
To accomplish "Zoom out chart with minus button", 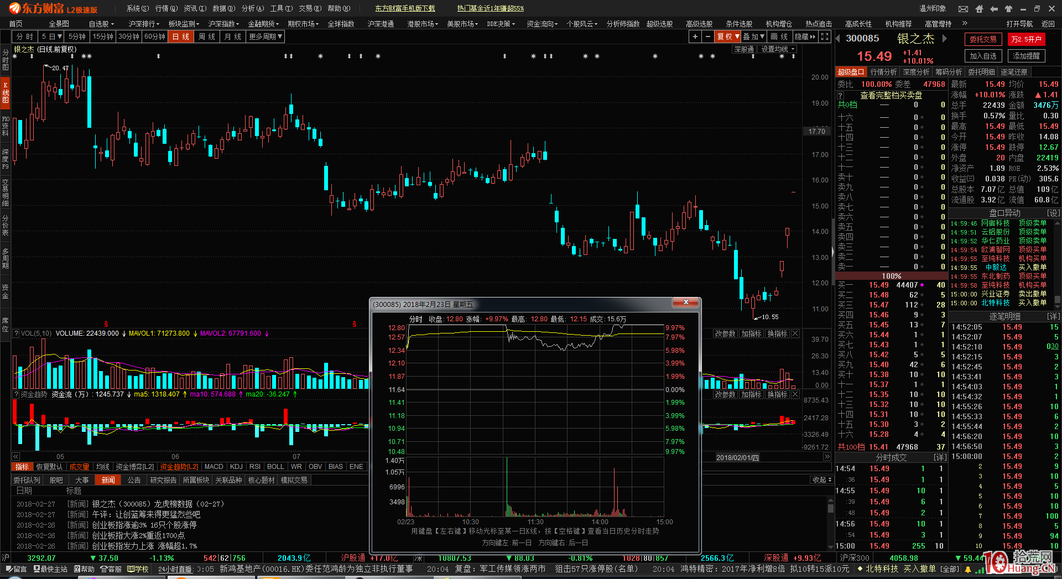I will [708, 36].
